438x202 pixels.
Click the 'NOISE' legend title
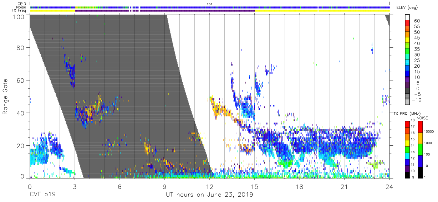(422, 118)
